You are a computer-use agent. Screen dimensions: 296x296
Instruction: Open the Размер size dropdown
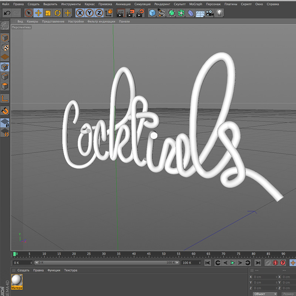(288, 294)
